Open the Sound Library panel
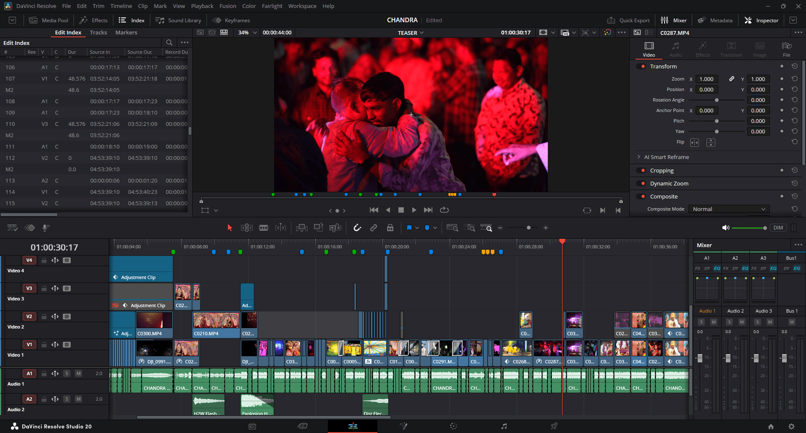 tap(178, 20)
